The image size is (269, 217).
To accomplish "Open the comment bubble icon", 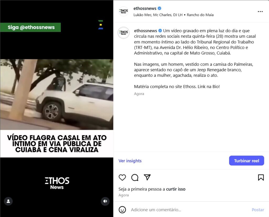I will click(x=135, y=177).
